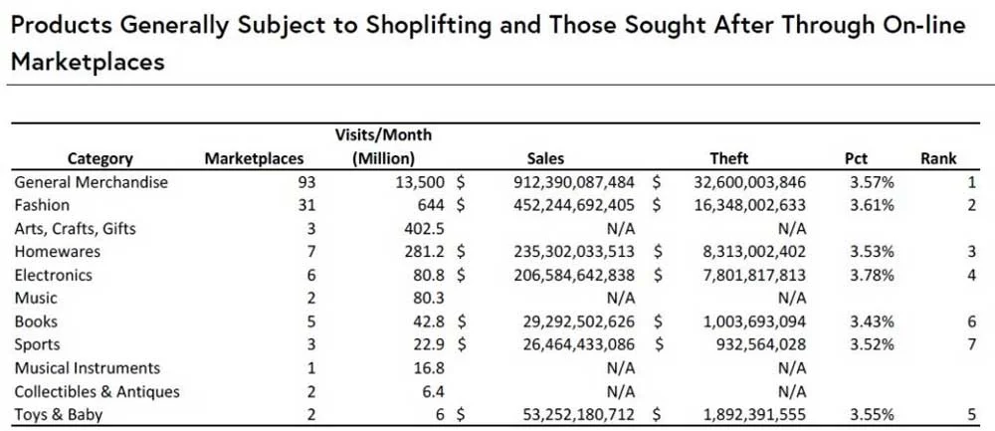Click the "Visits/Month (Million)" header

pos(383,146)
